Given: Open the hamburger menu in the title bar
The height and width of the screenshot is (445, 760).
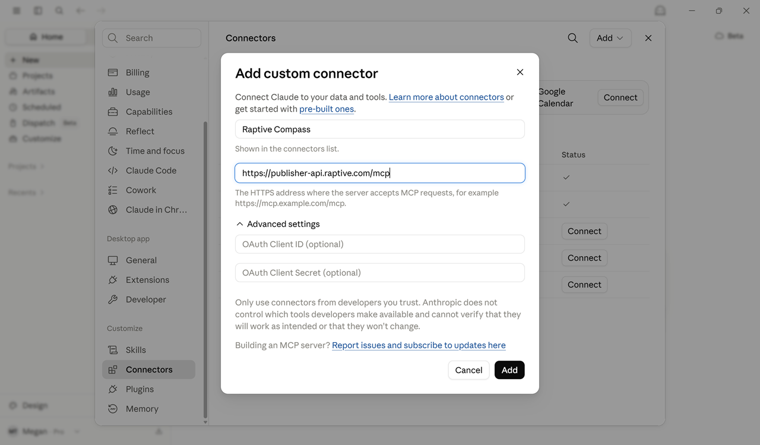Looking at the screenshot, I should coord(17,11).
